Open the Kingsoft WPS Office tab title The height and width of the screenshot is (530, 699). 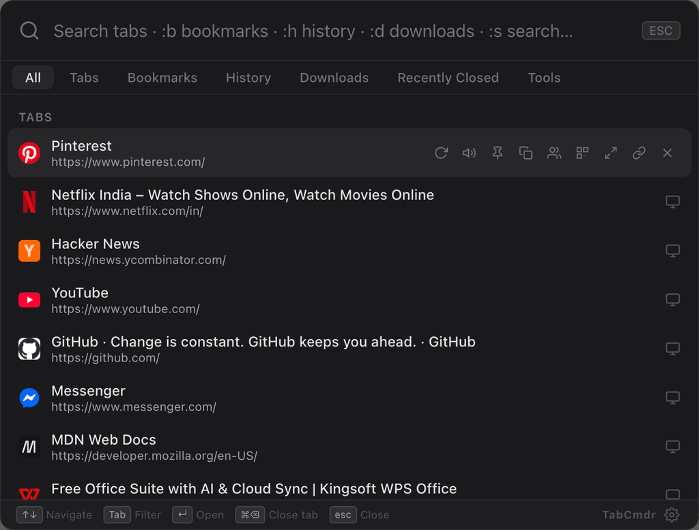(x=254, y=488)
